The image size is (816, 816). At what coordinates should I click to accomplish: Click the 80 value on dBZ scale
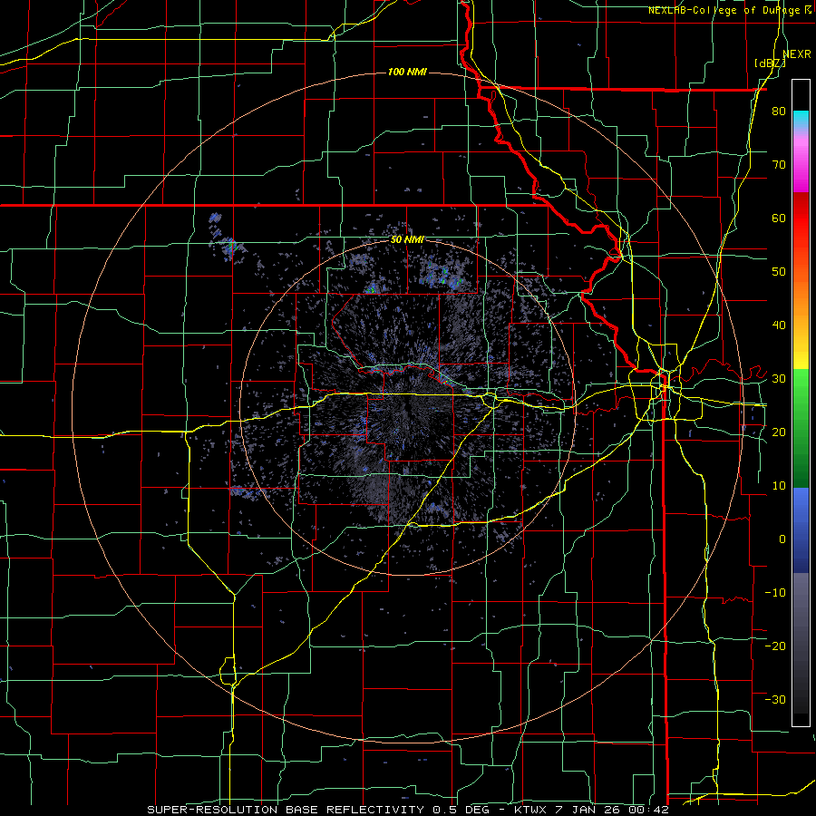click(x=779, y=112)
